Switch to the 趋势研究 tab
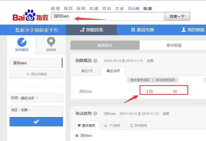This screenshot has height=141, width=206. click(x=105, y=45)
